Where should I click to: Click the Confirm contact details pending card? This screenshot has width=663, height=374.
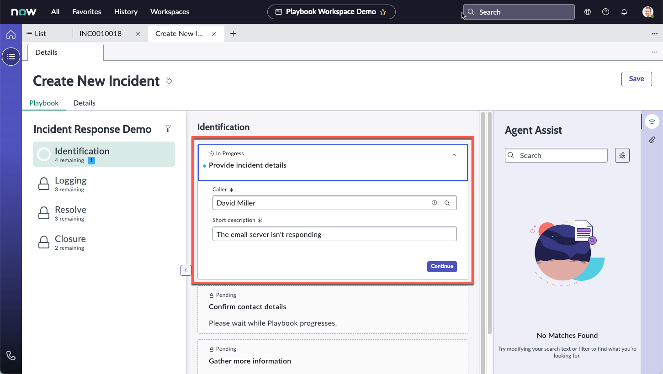[333, 310]
